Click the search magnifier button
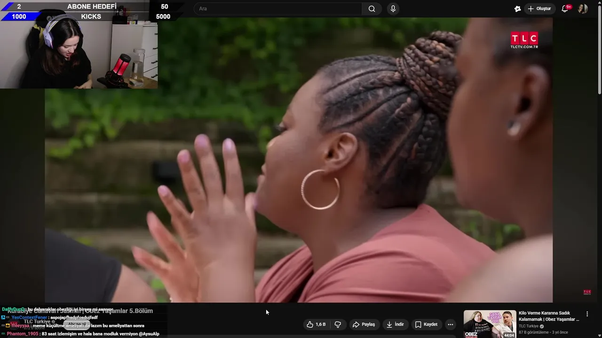Screen dimensions: 602x338 point(372,8)
